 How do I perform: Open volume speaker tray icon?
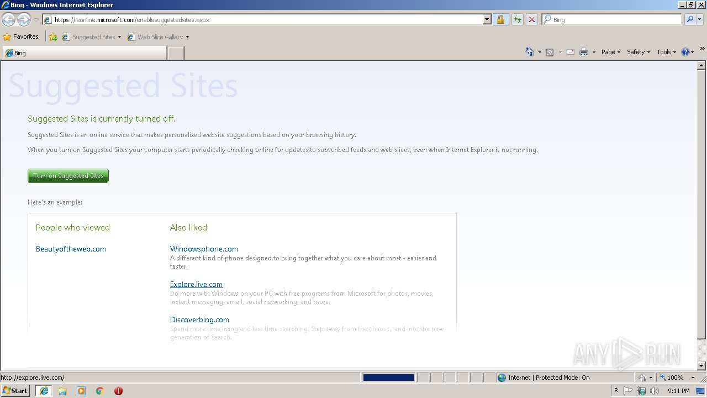coord(655,391)
